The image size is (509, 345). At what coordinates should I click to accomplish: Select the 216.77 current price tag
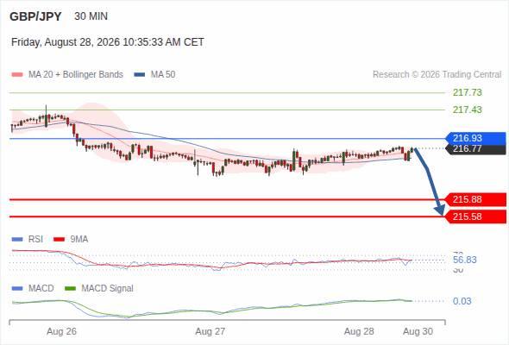[x=475, y=149]
